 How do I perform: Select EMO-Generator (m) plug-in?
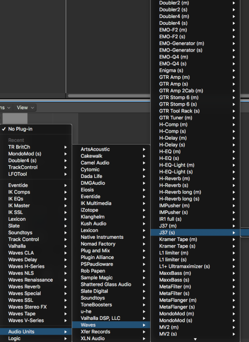[196, 43]
